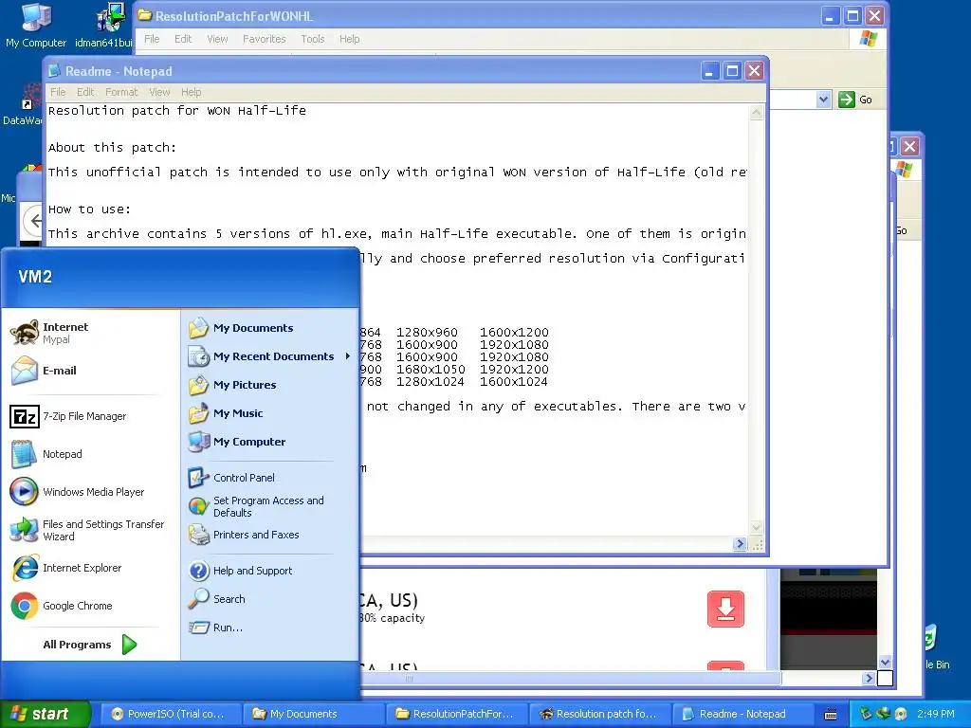The image size is (971, 728).
Task: Click Go button in Explorer address bar
Action: point(855,100)
